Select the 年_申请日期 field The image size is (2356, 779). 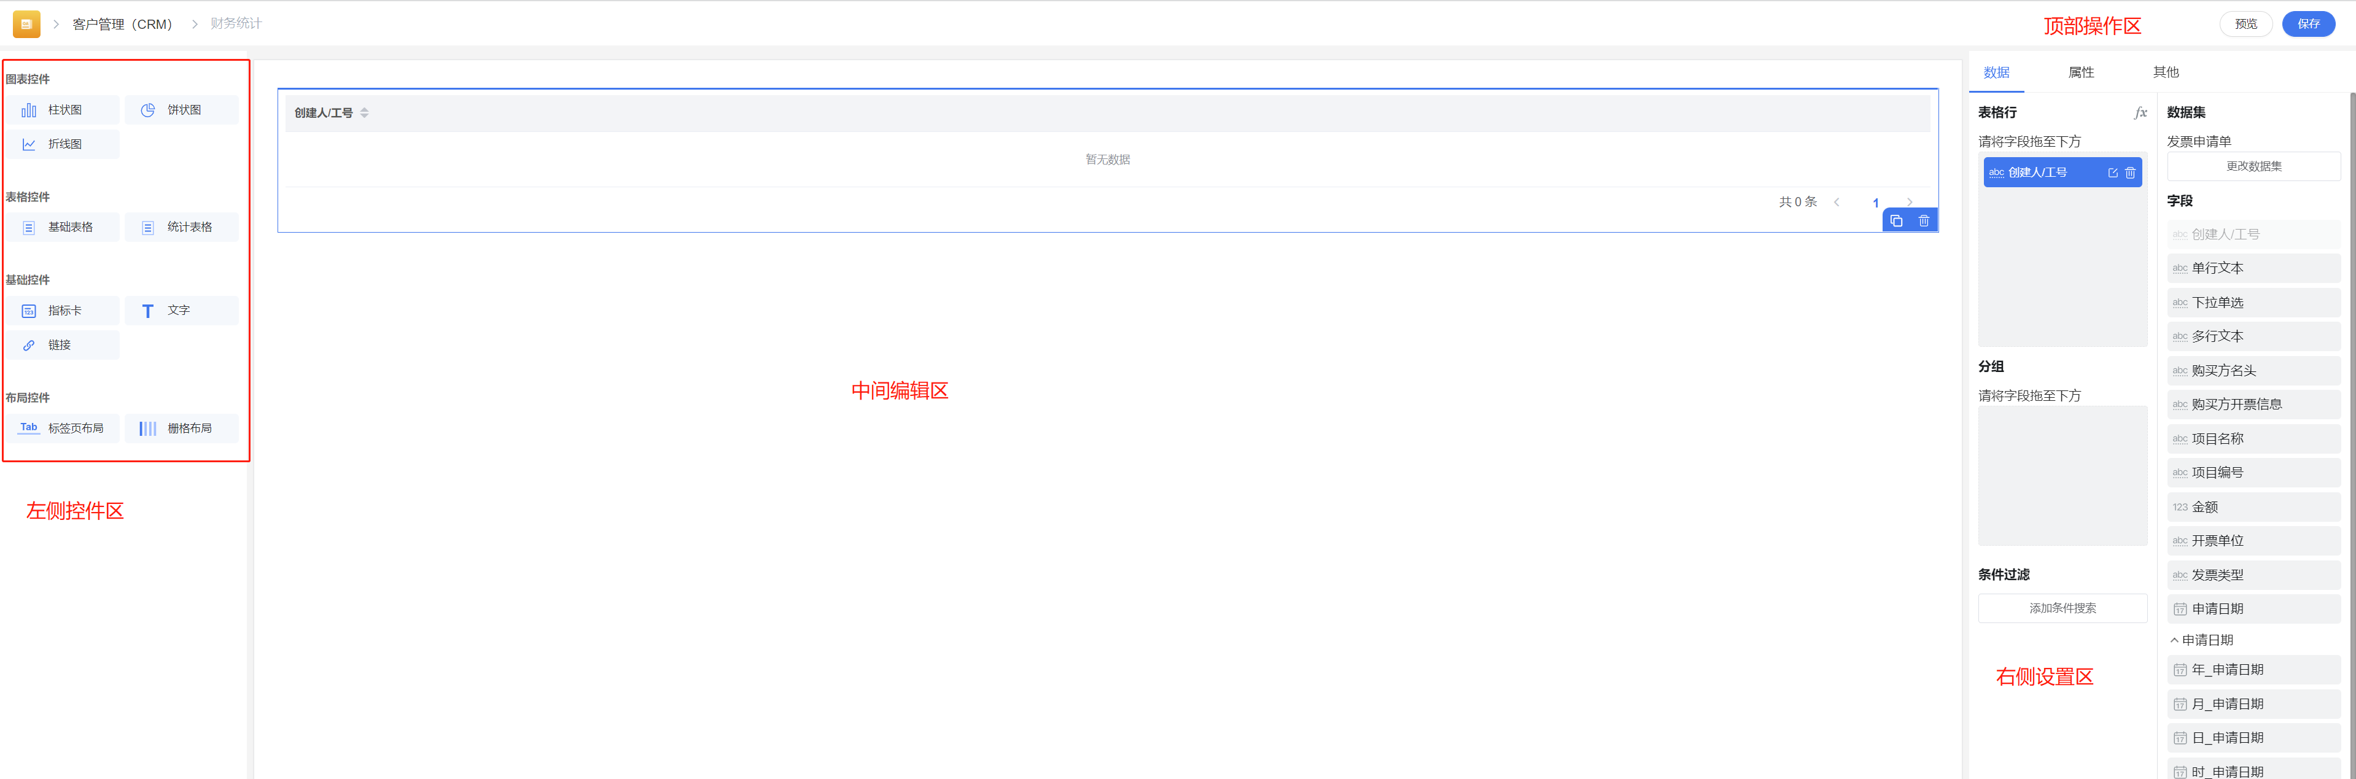pyautogui.click(x=2253, y=669)
